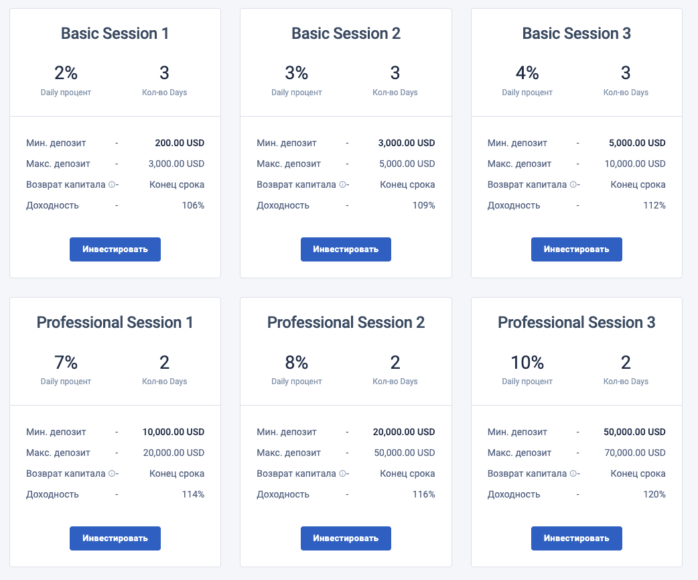
Task: Invest in the Professional Session 1 plan
Action: (115, 538)
